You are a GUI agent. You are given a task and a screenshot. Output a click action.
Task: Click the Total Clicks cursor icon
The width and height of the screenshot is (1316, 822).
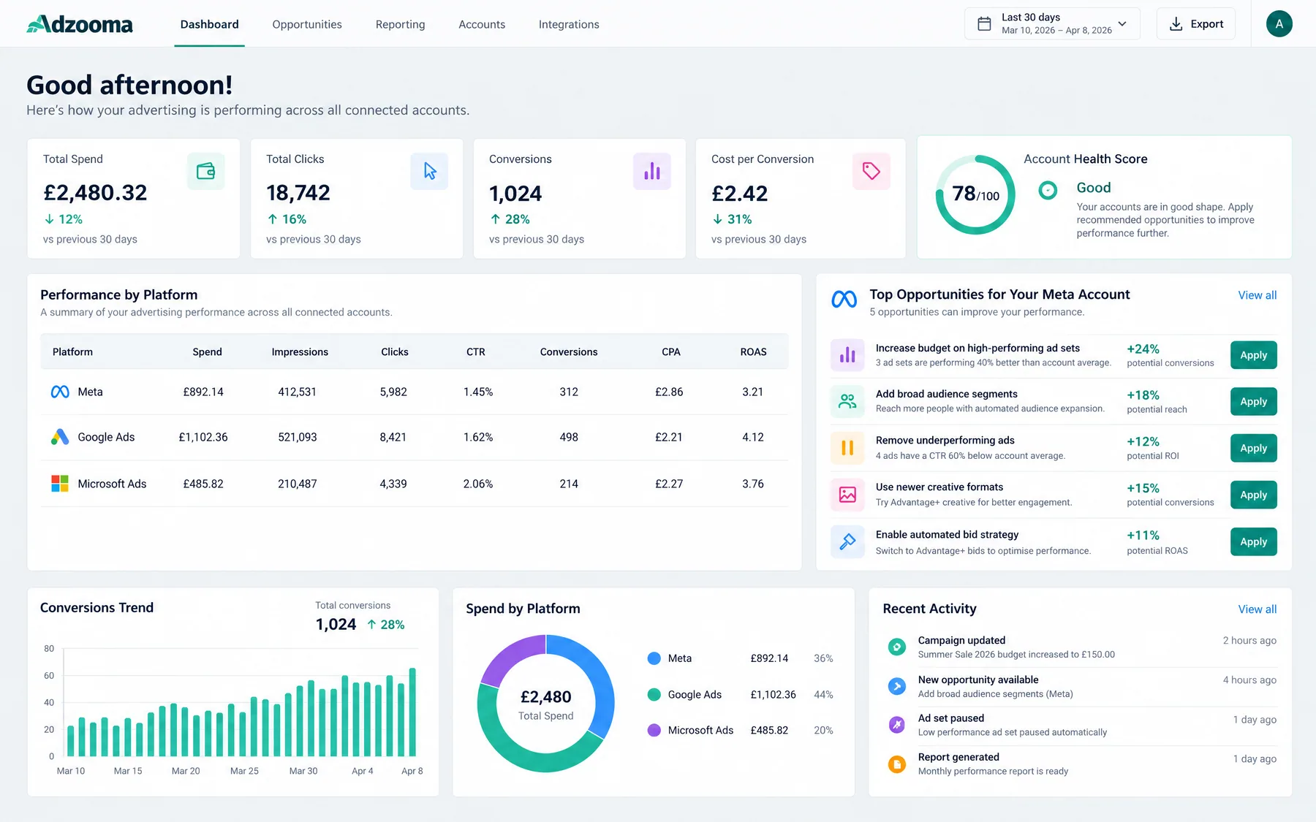(429, 171)
